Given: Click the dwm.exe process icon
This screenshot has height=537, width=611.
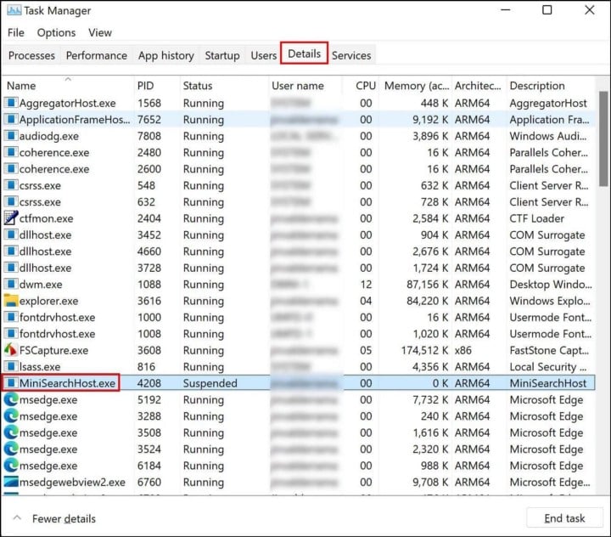Looking at the screenshot, I should 11,284.
